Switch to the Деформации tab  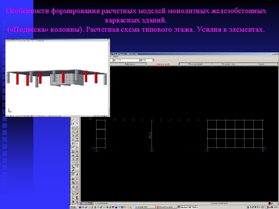[130, 64]
